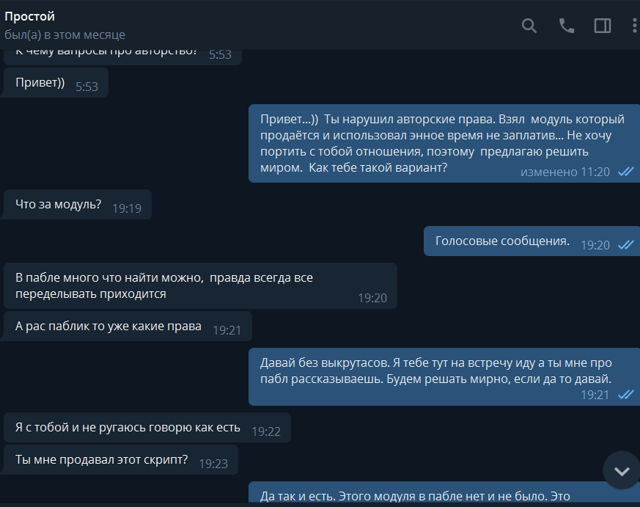Open the three-dot chat options menu
This screenshot has width=640, height=507.
click(x=634, y=26)
